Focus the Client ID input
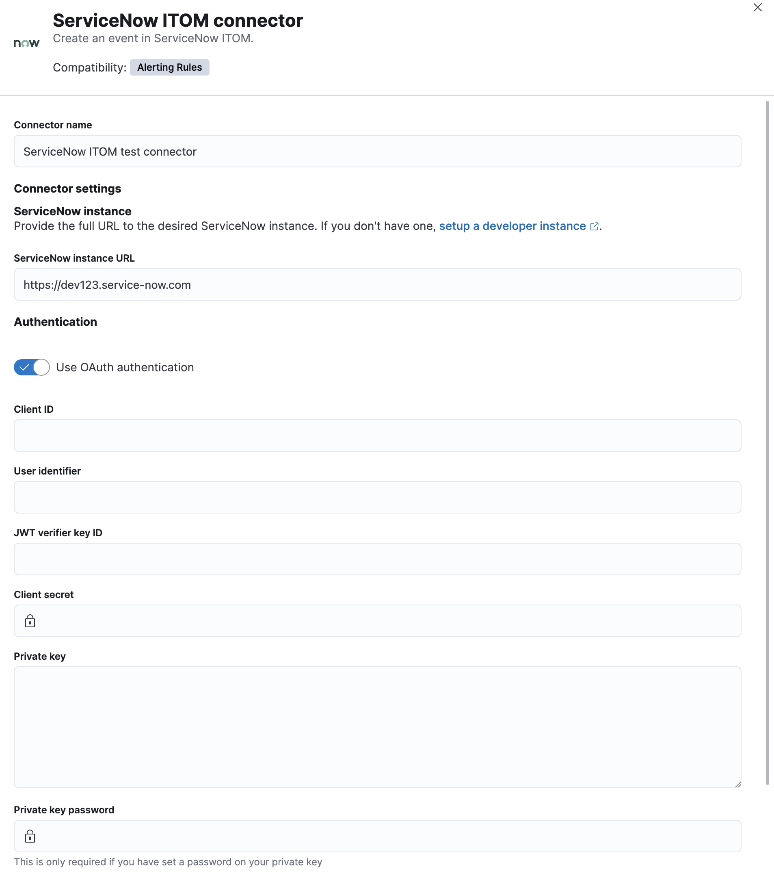Viewport: 774px width, 882px height. [377, 436]
